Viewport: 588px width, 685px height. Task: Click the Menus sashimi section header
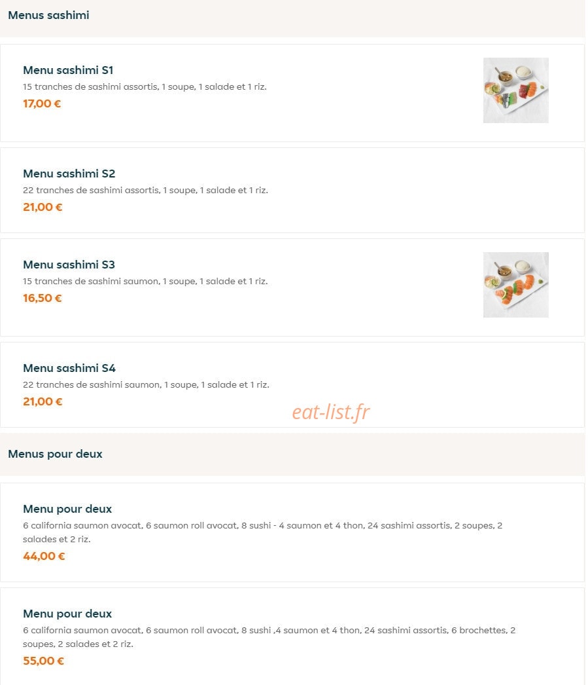(48, 15)
